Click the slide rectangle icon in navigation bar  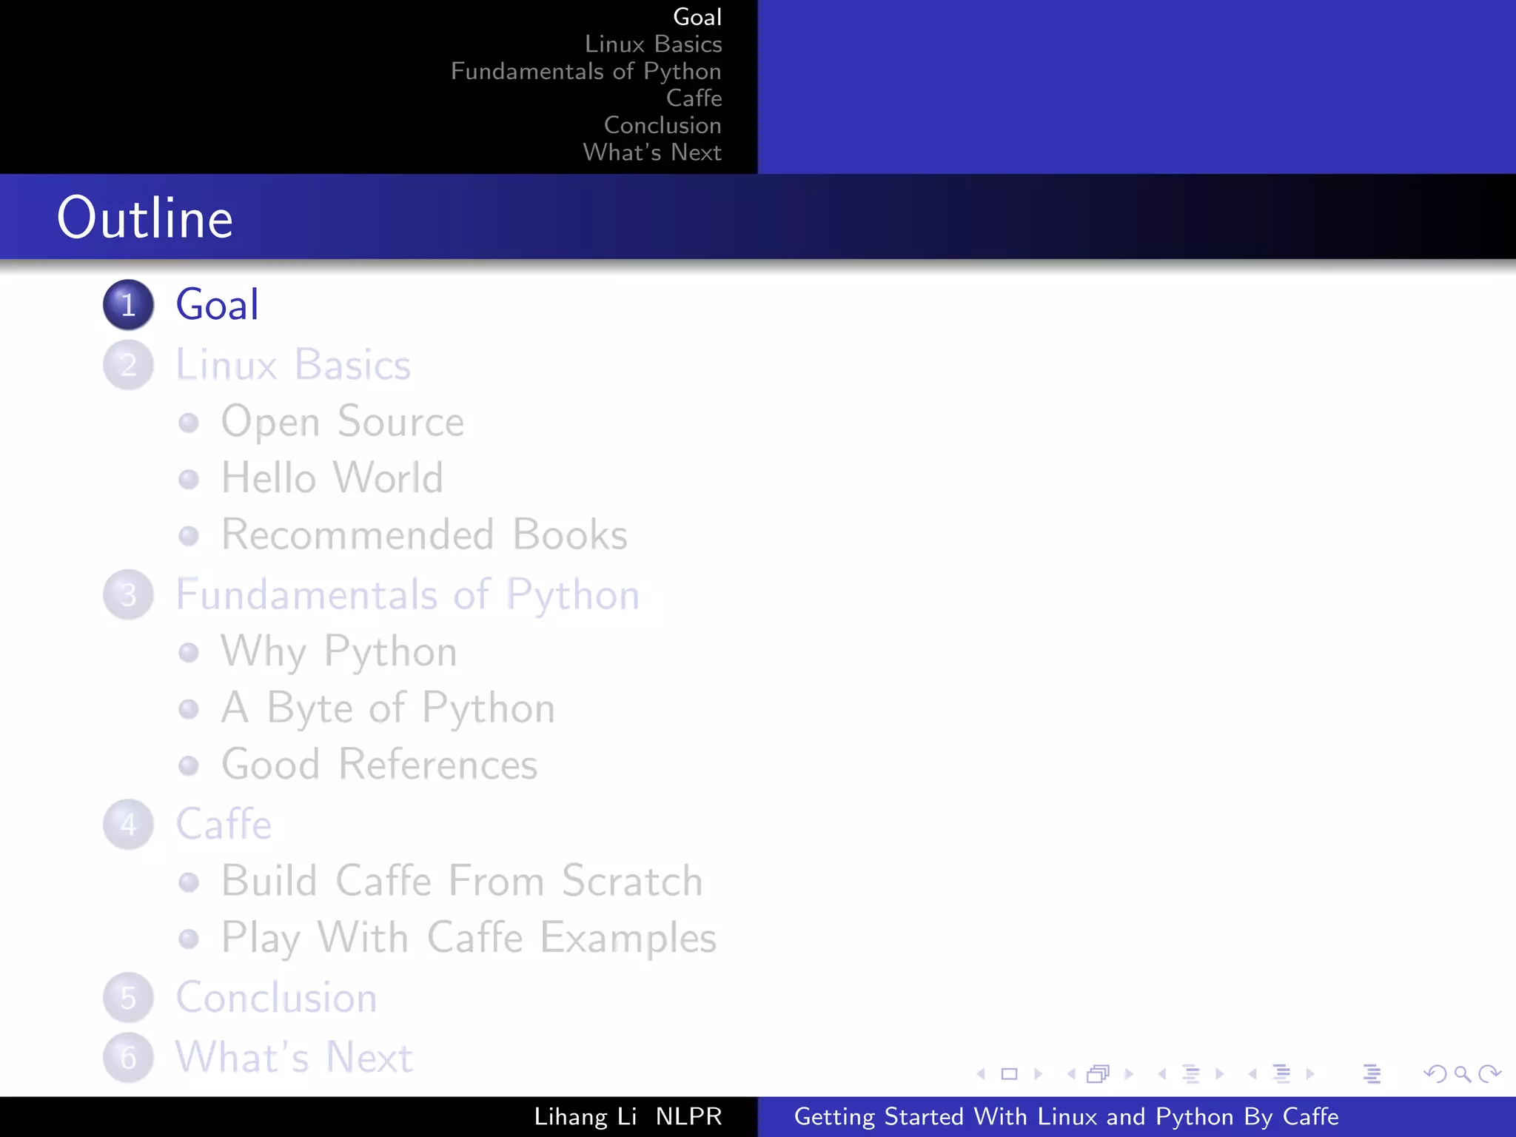coord(1009,1073)
